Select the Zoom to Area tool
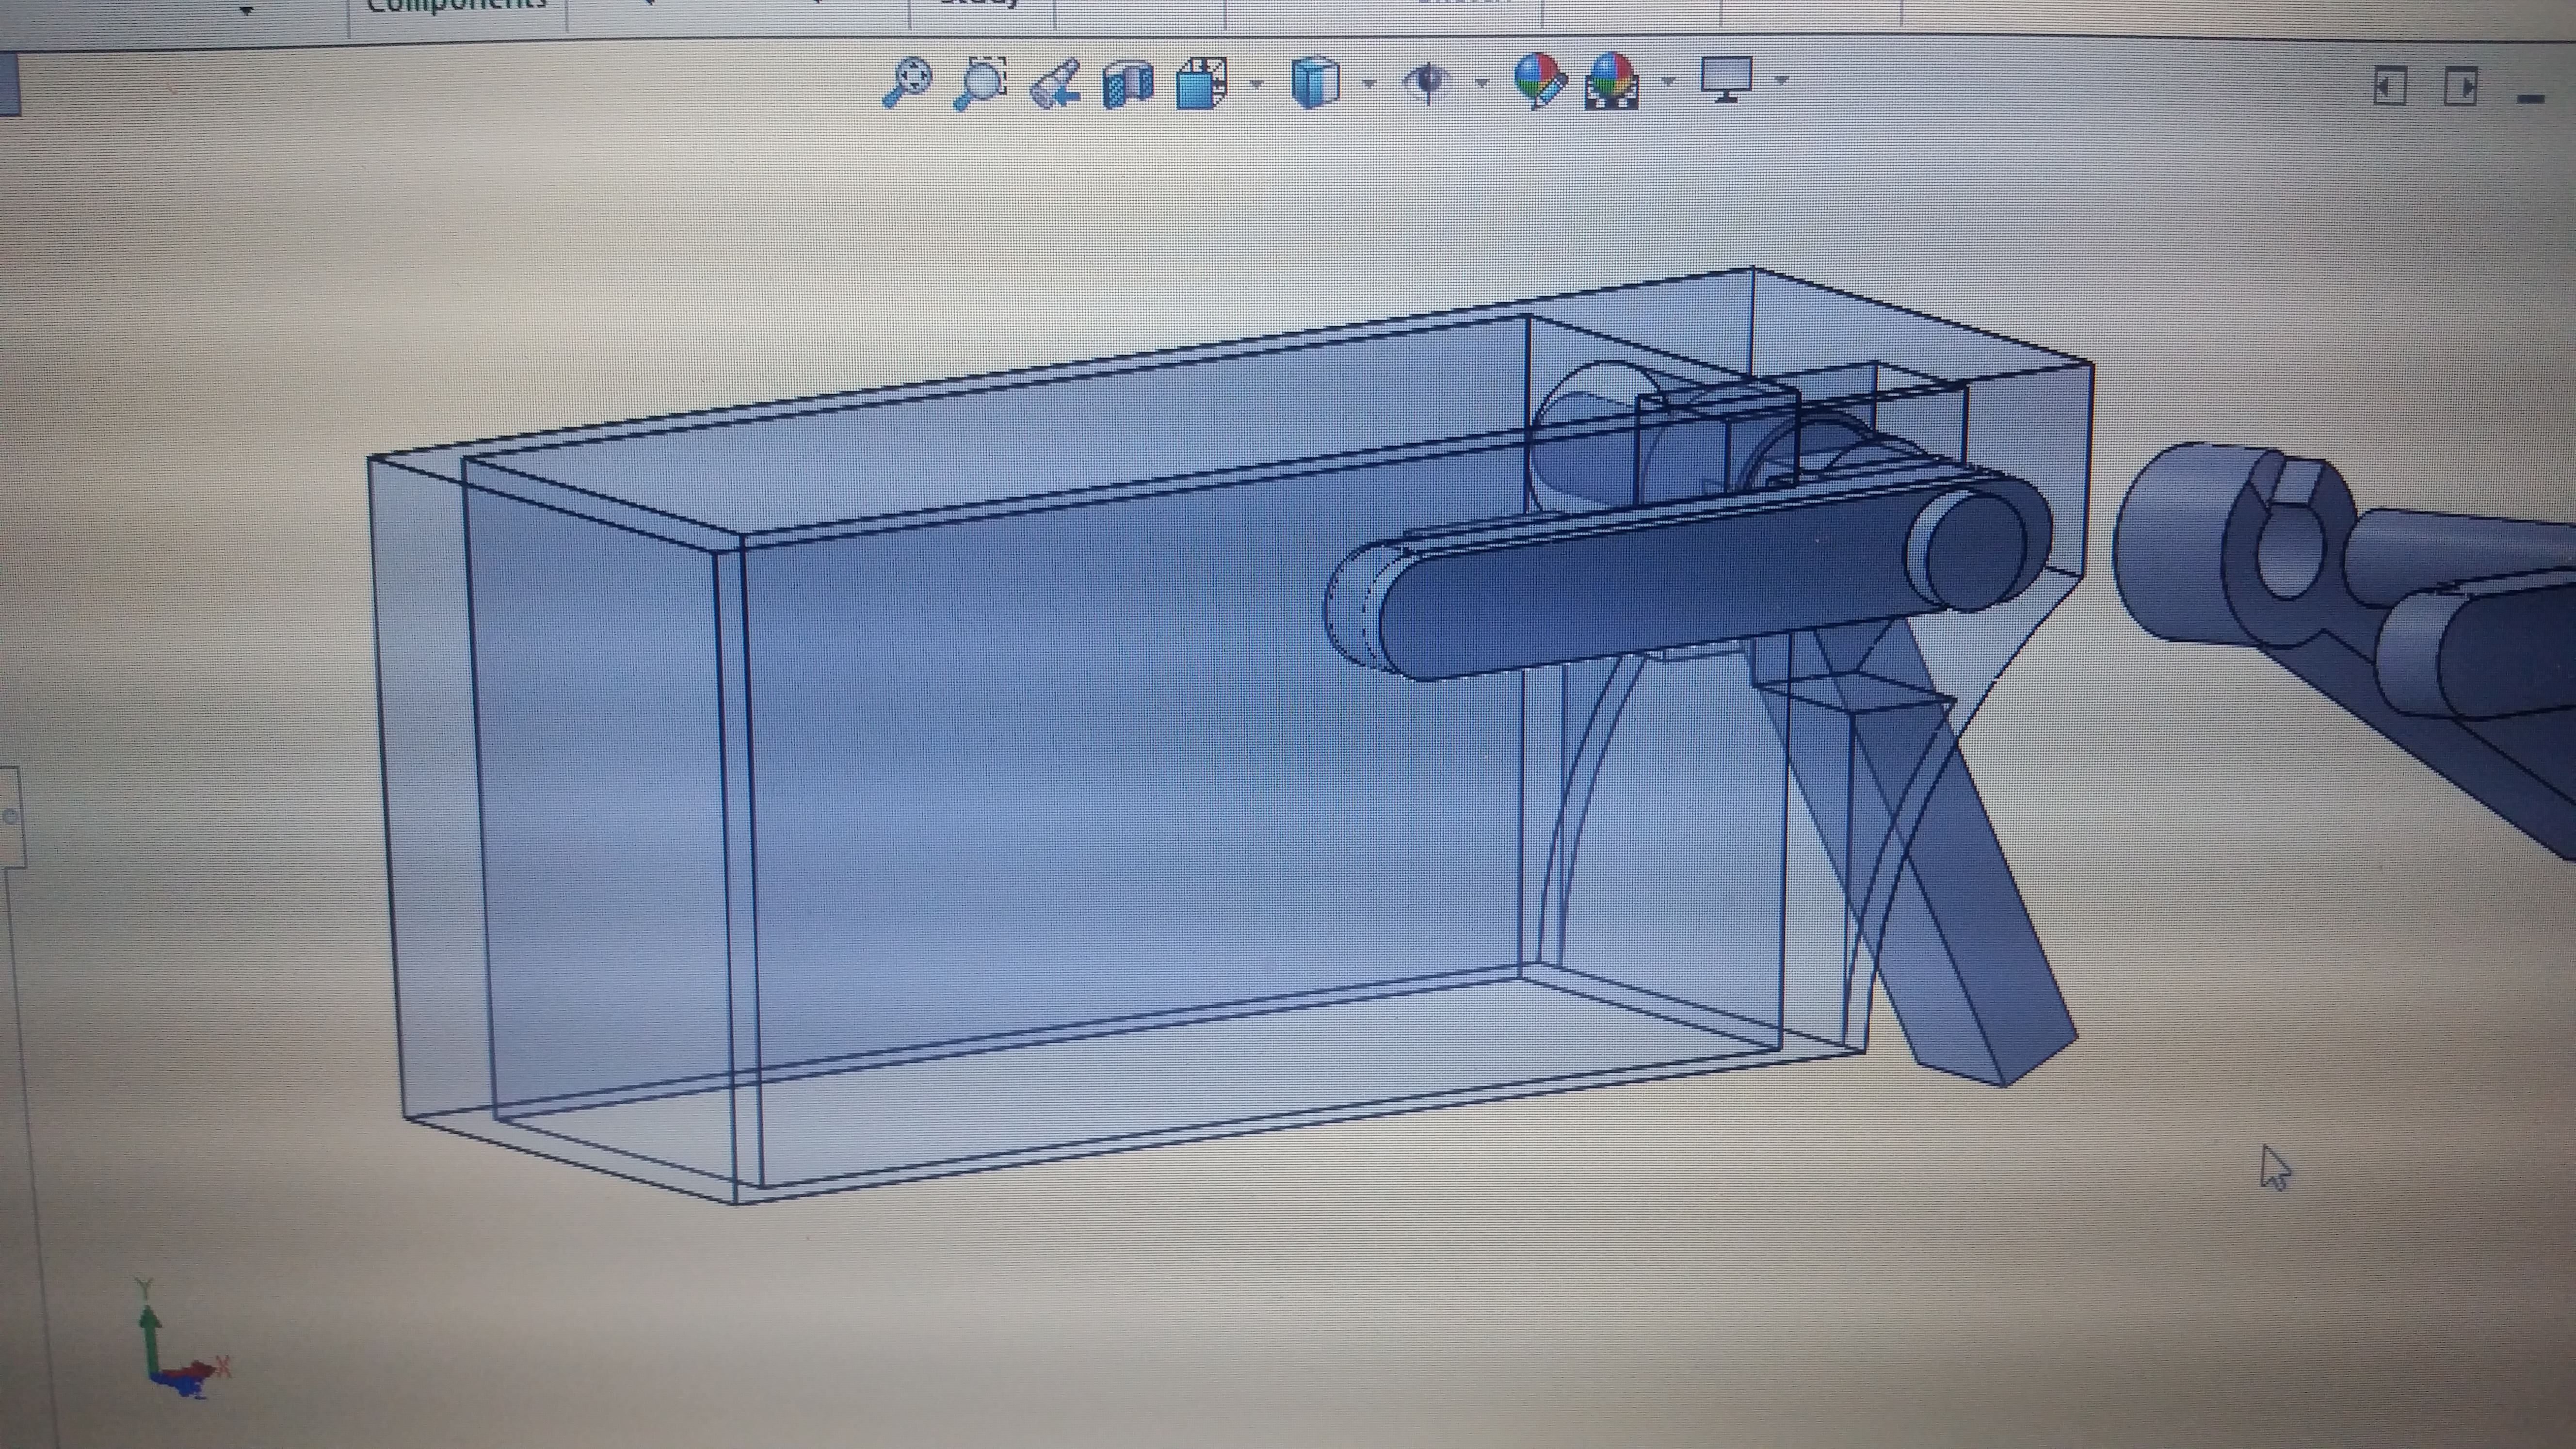Image resolution: width=2576 pixels, height=1449 pixels. pyautogui.click(x=981, y=81)
